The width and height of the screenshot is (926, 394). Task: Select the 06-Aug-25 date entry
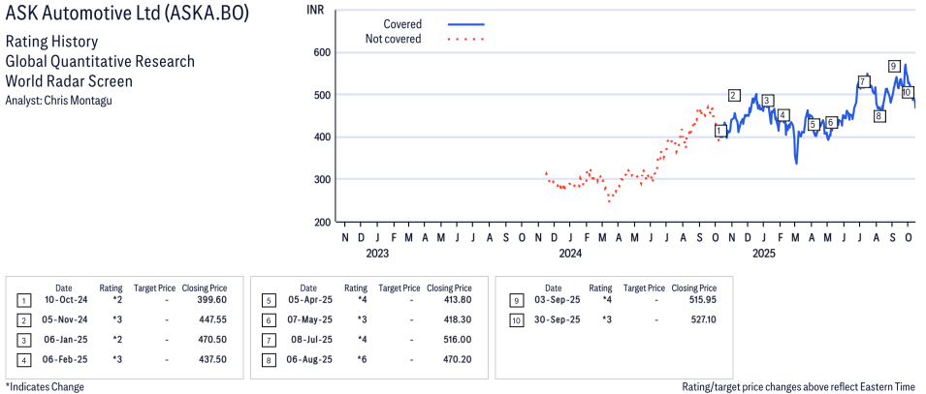point(308,358)
